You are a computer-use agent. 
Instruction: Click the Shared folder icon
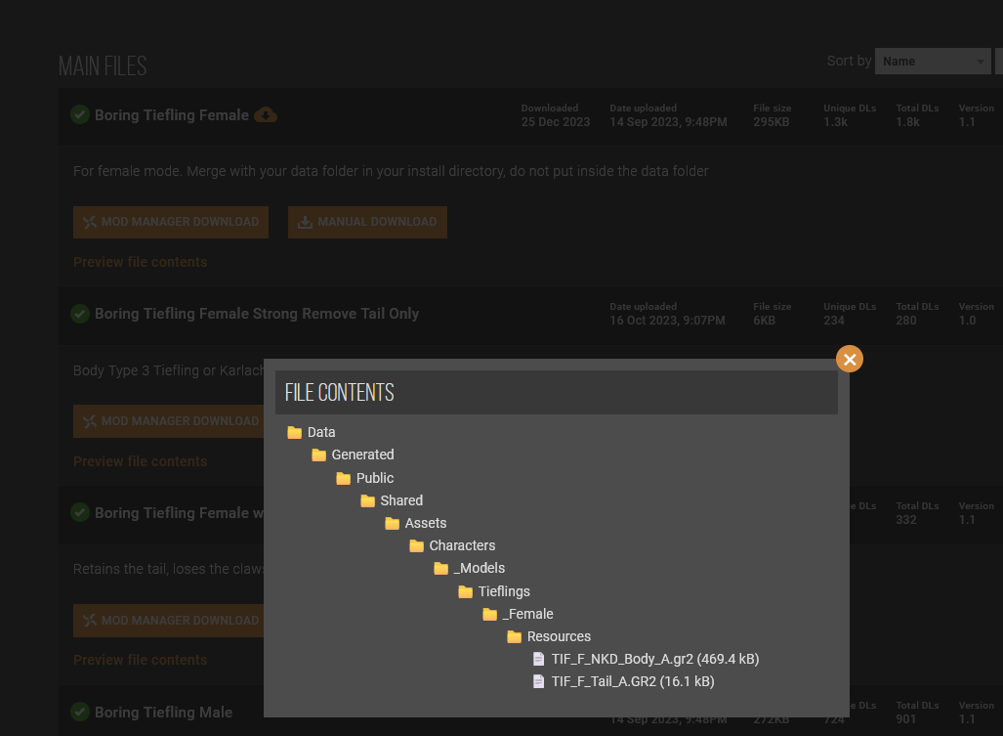[368, 500]
